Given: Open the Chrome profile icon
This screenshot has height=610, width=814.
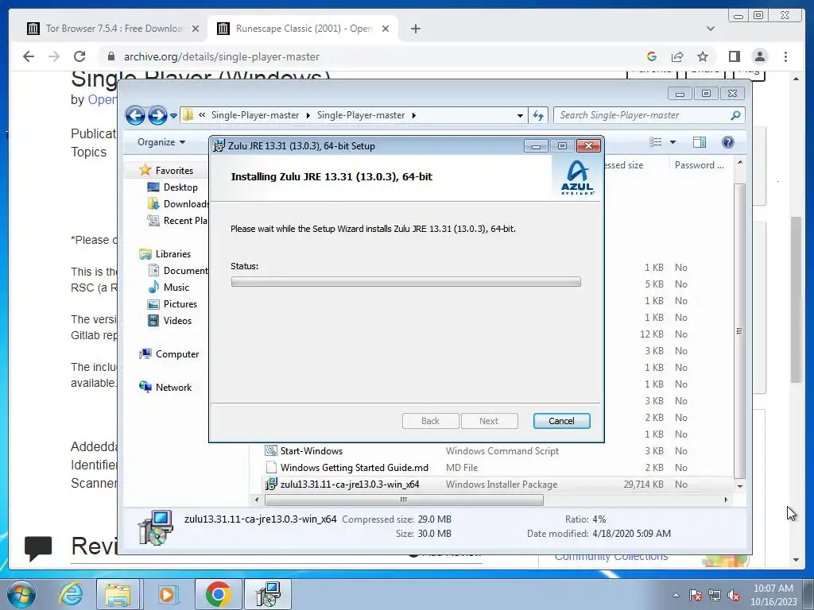Looking at the screenshot, I should click(760, 56).
